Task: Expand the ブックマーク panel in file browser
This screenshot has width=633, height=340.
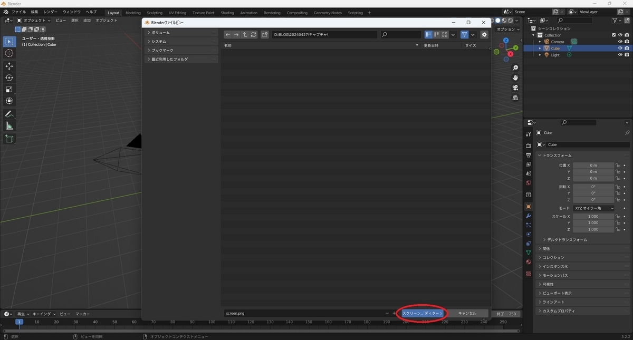Action: coord(181,50)
